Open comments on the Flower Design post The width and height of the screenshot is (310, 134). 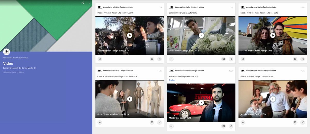pyautogui.click(x=223, y=59)
